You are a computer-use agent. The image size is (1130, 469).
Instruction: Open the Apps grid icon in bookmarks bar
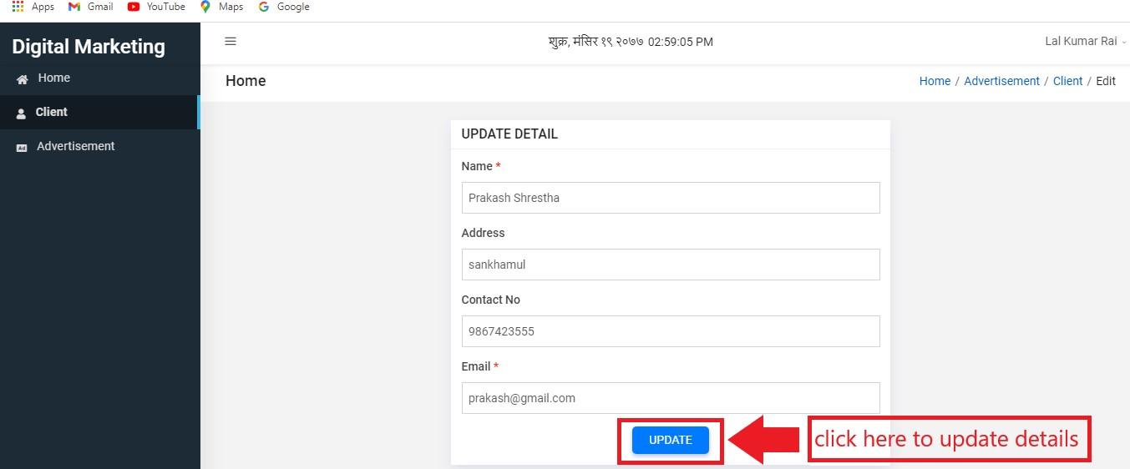[x=18, y=7]
